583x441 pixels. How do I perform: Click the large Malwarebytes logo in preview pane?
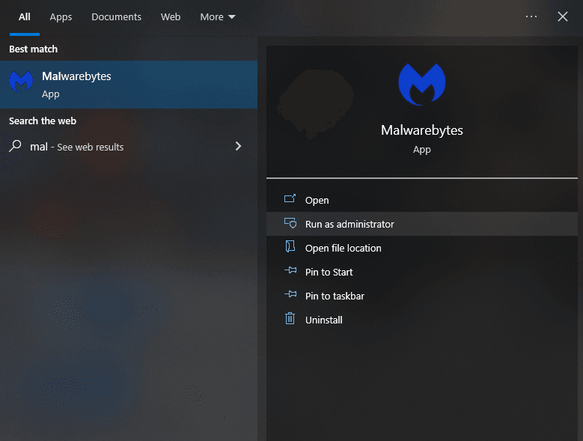421,84
